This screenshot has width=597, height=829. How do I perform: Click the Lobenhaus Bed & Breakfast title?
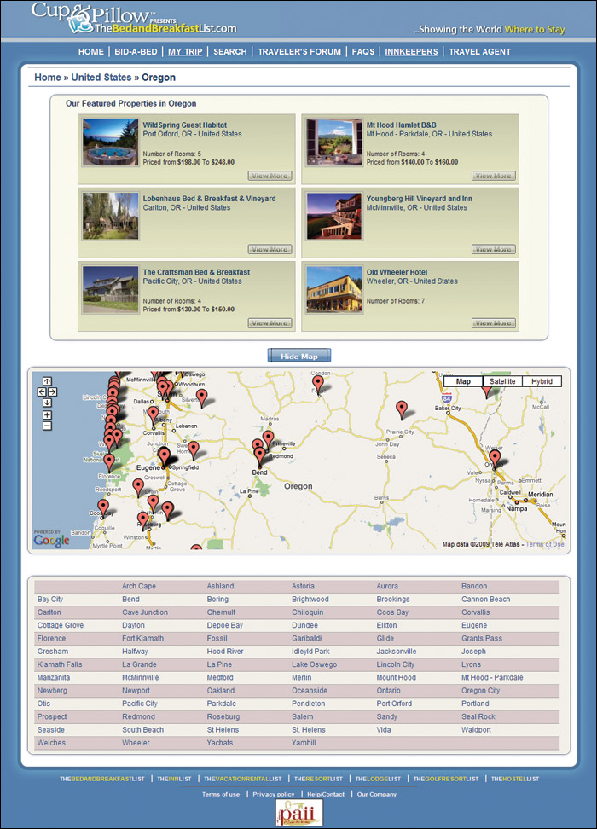pyautogui.click(x=209, y=199)
